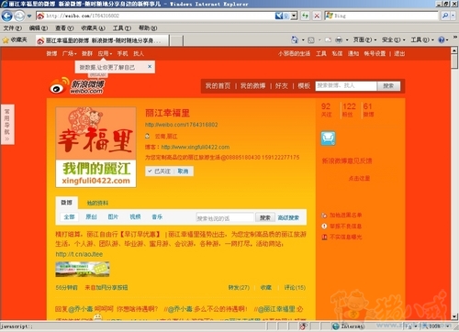The image size is (459, 332).
Task: Open the 页面(P) dropdown menu
Action: pos(364,39)
